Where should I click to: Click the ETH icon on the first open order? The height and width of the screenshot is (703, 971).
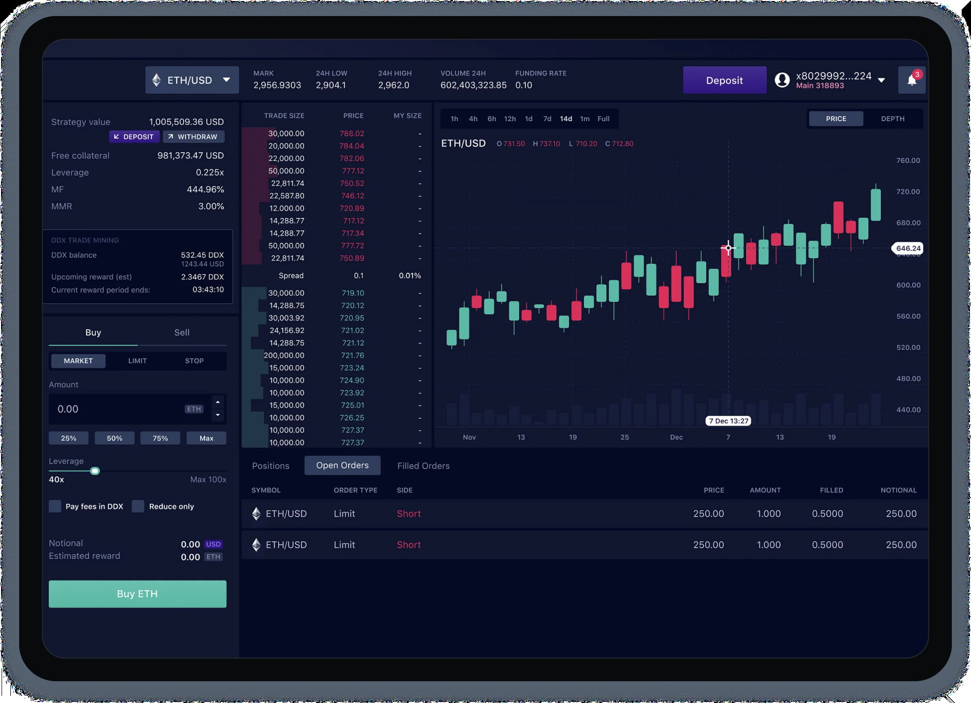(x=256, y=514)
